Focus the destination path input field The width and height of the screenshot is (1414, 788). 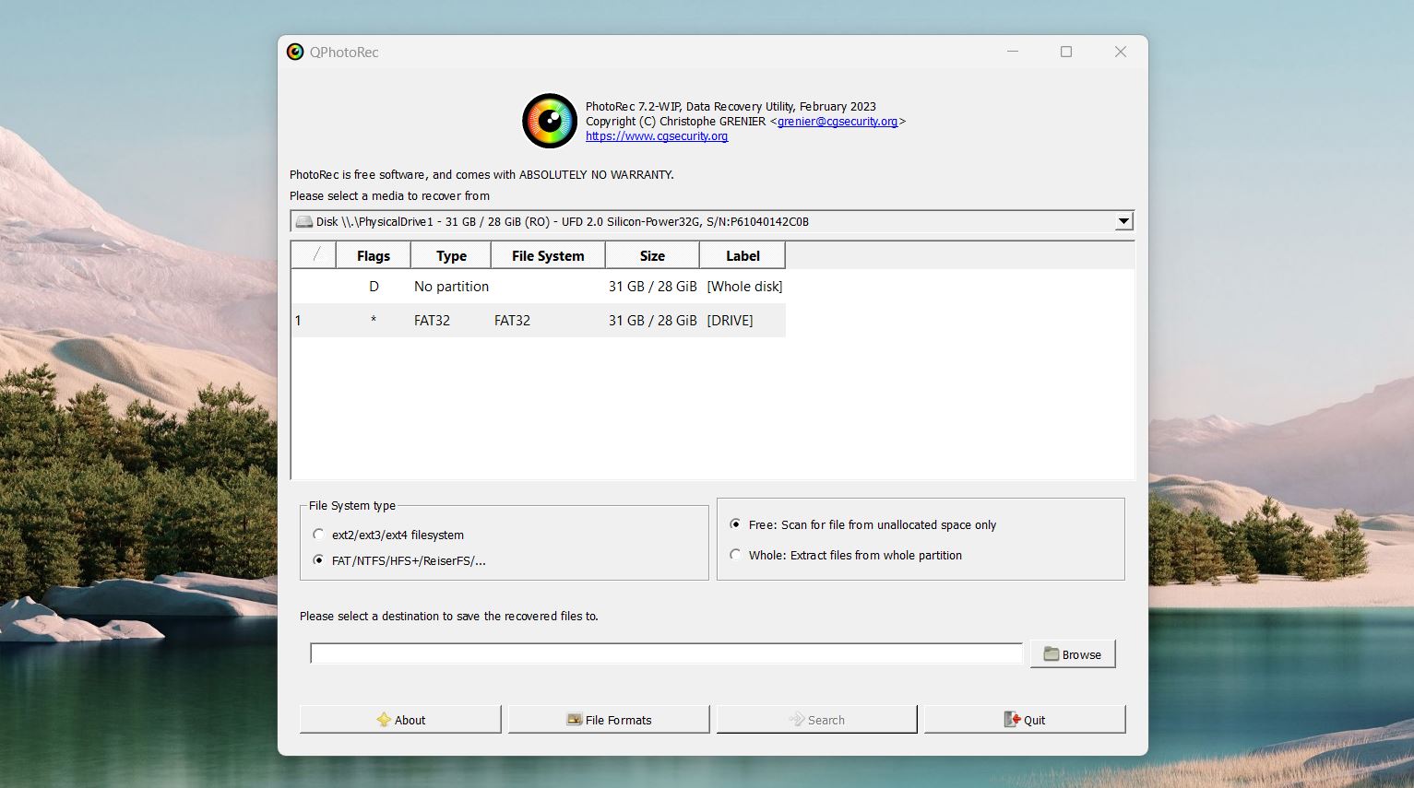click(667, 653)
